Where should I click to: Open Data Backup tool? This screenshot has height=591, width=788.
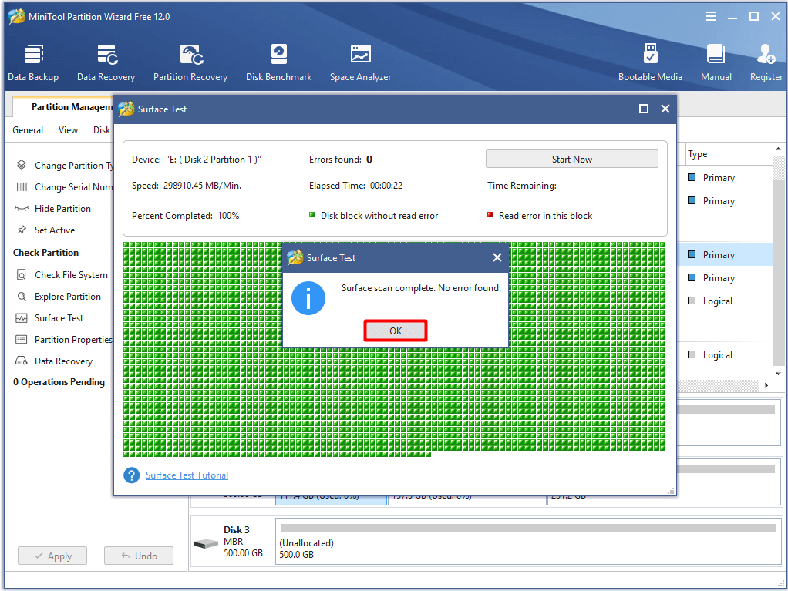pyautogui.click(x=33, y=62)
